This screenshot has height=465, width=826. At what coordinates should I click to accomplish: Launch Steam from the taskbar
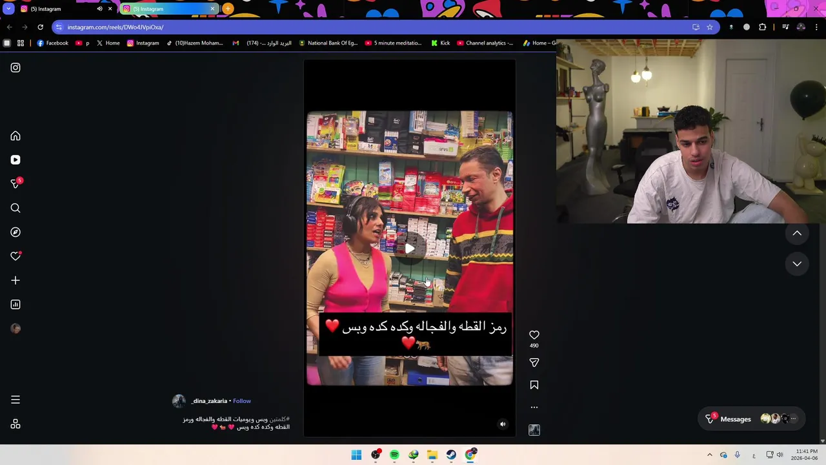451,455
